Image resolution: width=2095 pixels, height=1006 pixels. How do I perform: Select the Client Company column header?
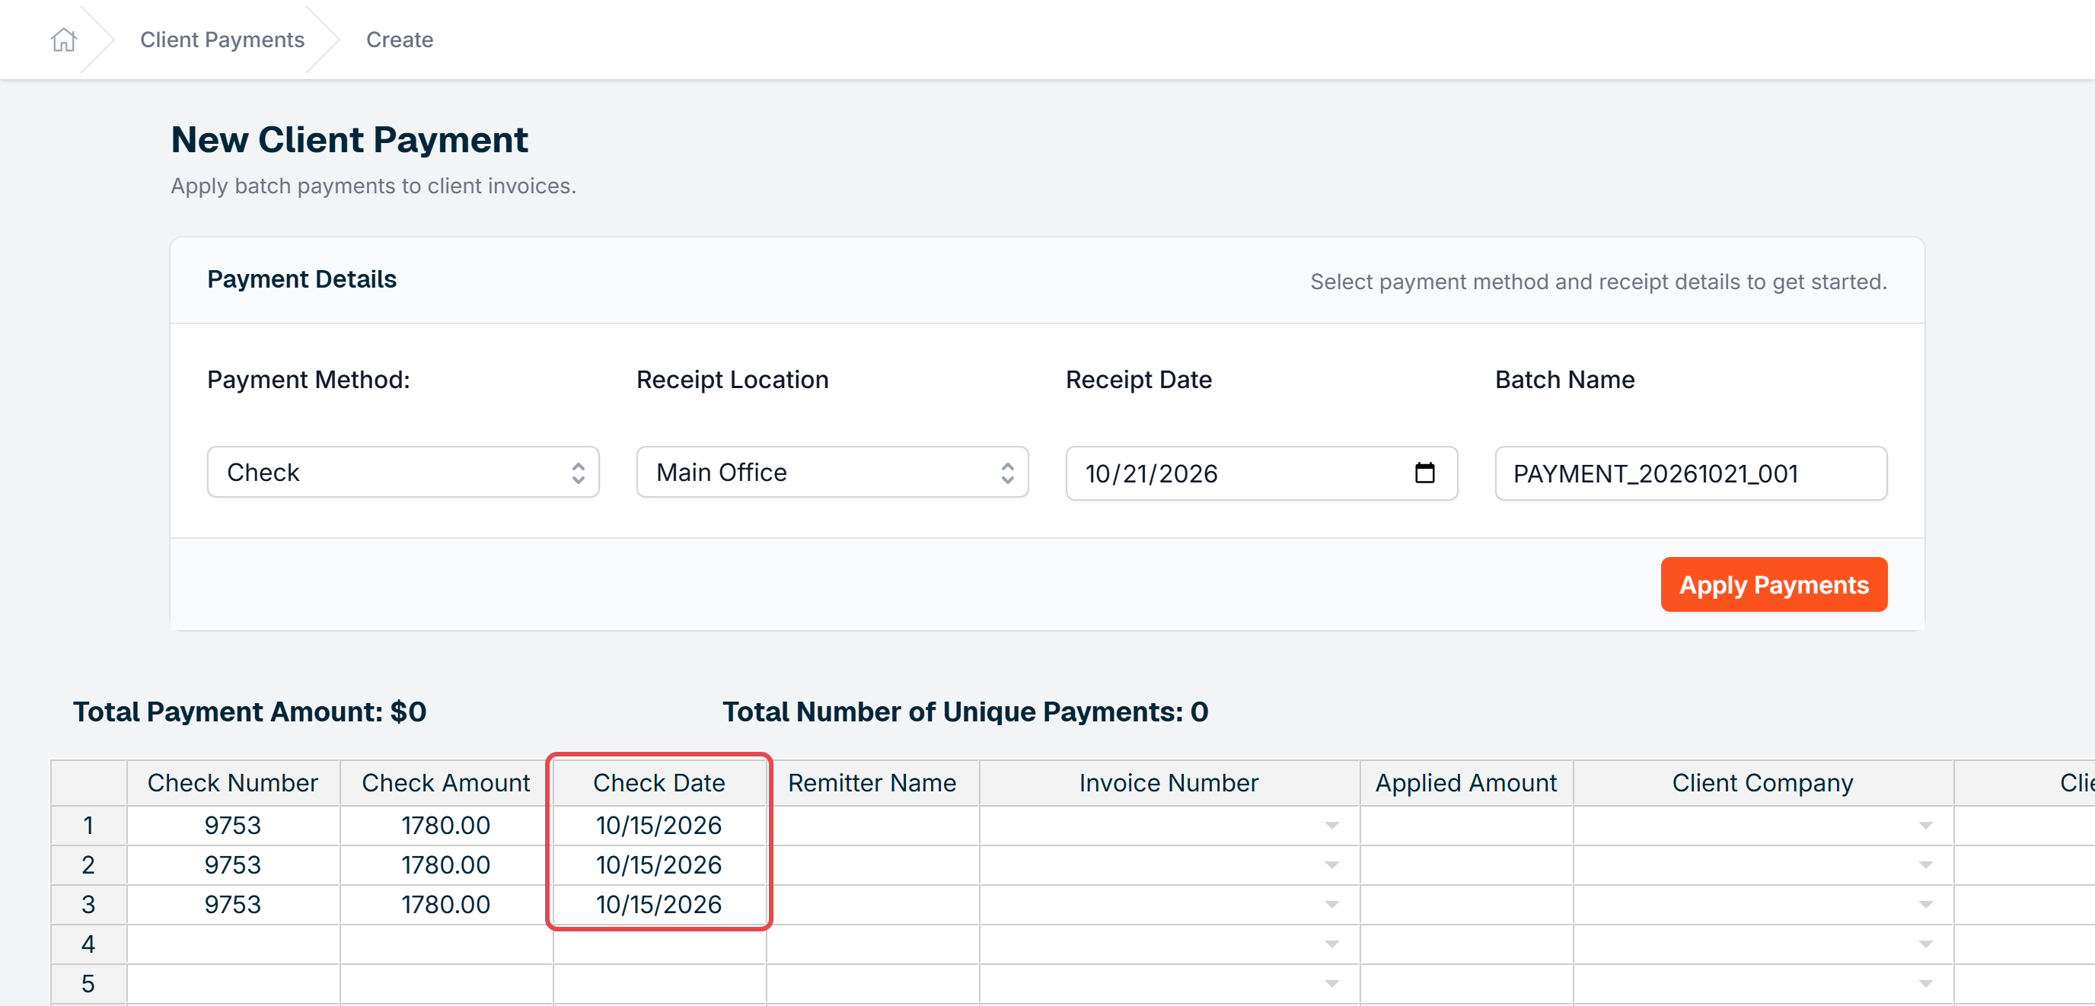pos(1763,782)
